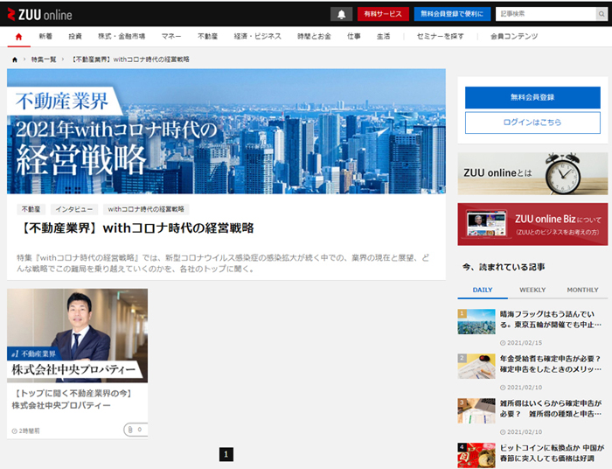Click the ZUU online logo
This screenshot has height=469, width=612.
(x=40, y=15)
